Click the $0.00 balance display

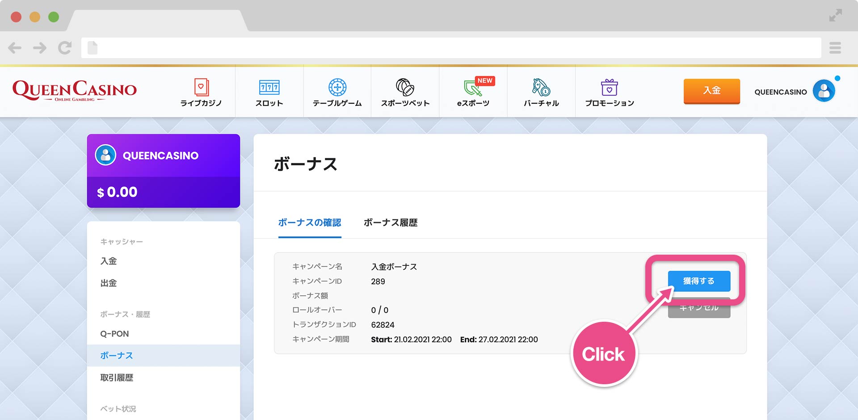tap(117, 192)
